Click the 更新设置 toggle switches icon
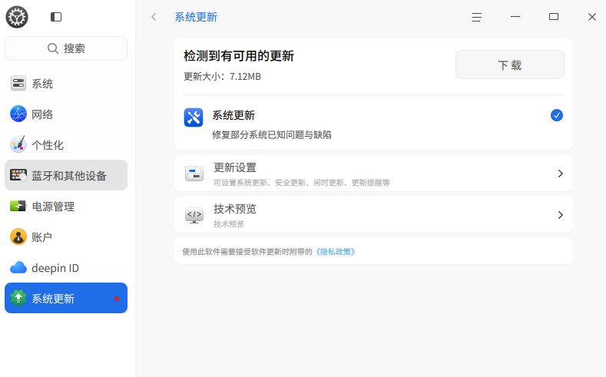Screen dimensions: 606x377 (x=194, y=174)
